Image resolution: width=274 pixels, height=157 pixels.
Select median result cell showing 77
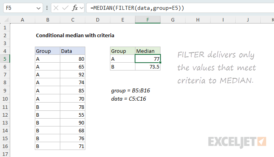148,59
